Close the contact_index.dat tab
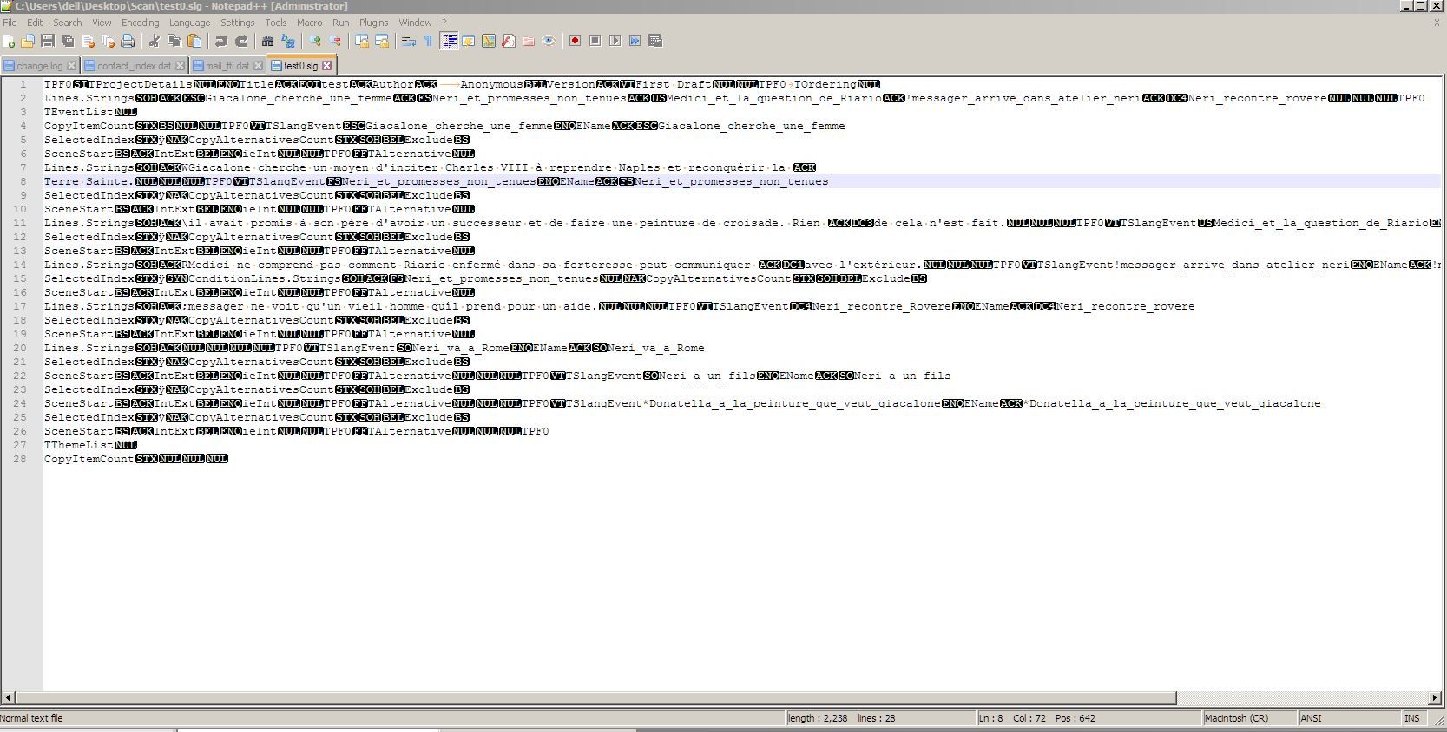The image size is (1447, 732). (180, 66)
